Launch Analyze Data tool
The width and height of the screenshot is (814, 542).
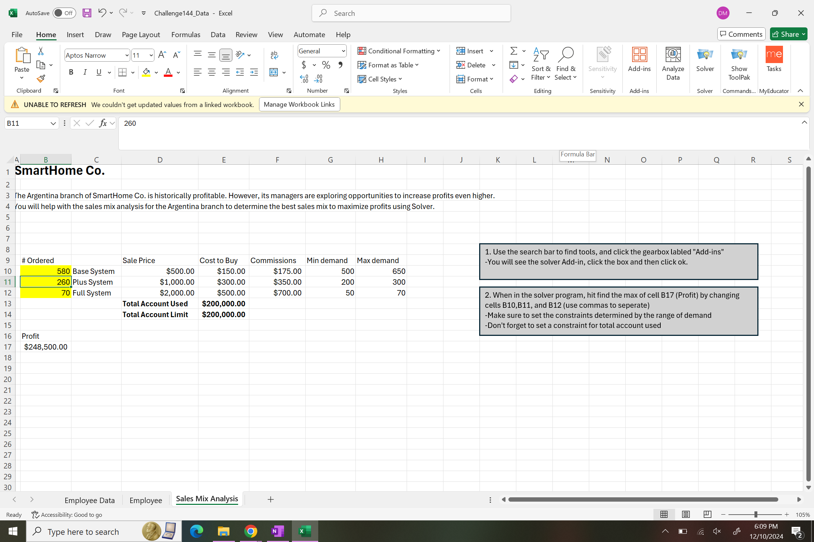pos(673,64)
